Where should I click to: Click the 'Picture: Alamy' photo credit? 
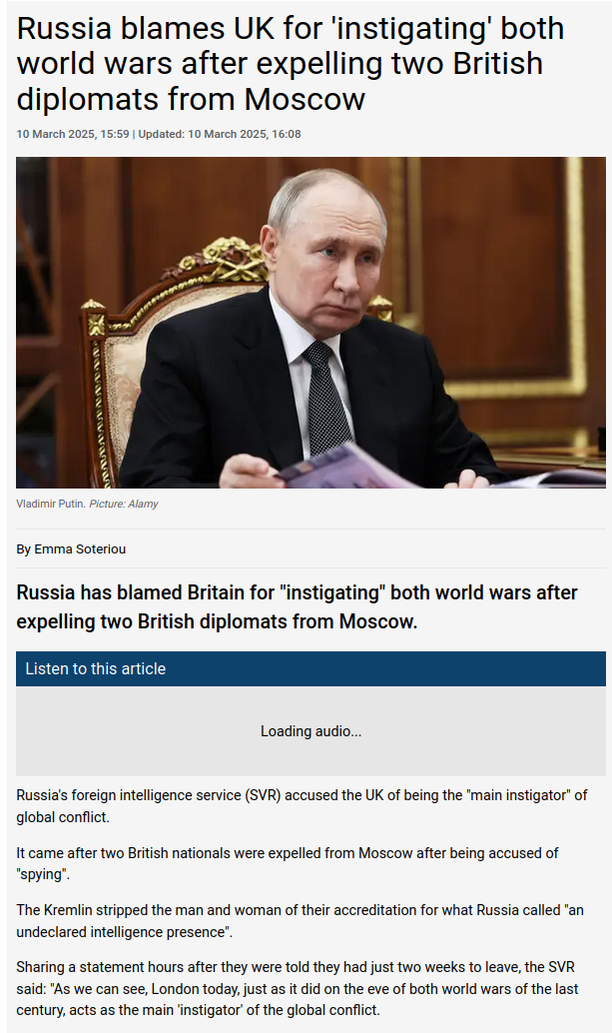pyautogui.click(x=124, y=504)
